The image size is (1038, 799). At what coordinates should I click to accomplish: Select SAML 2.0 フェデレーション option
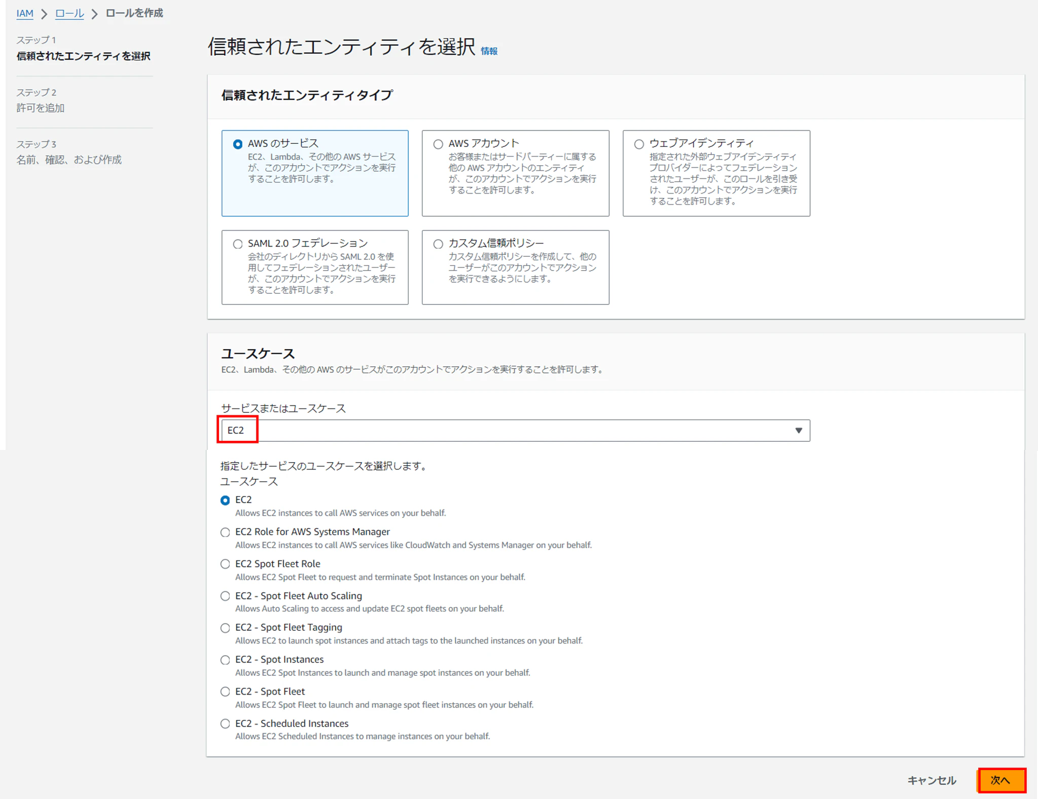237,244
